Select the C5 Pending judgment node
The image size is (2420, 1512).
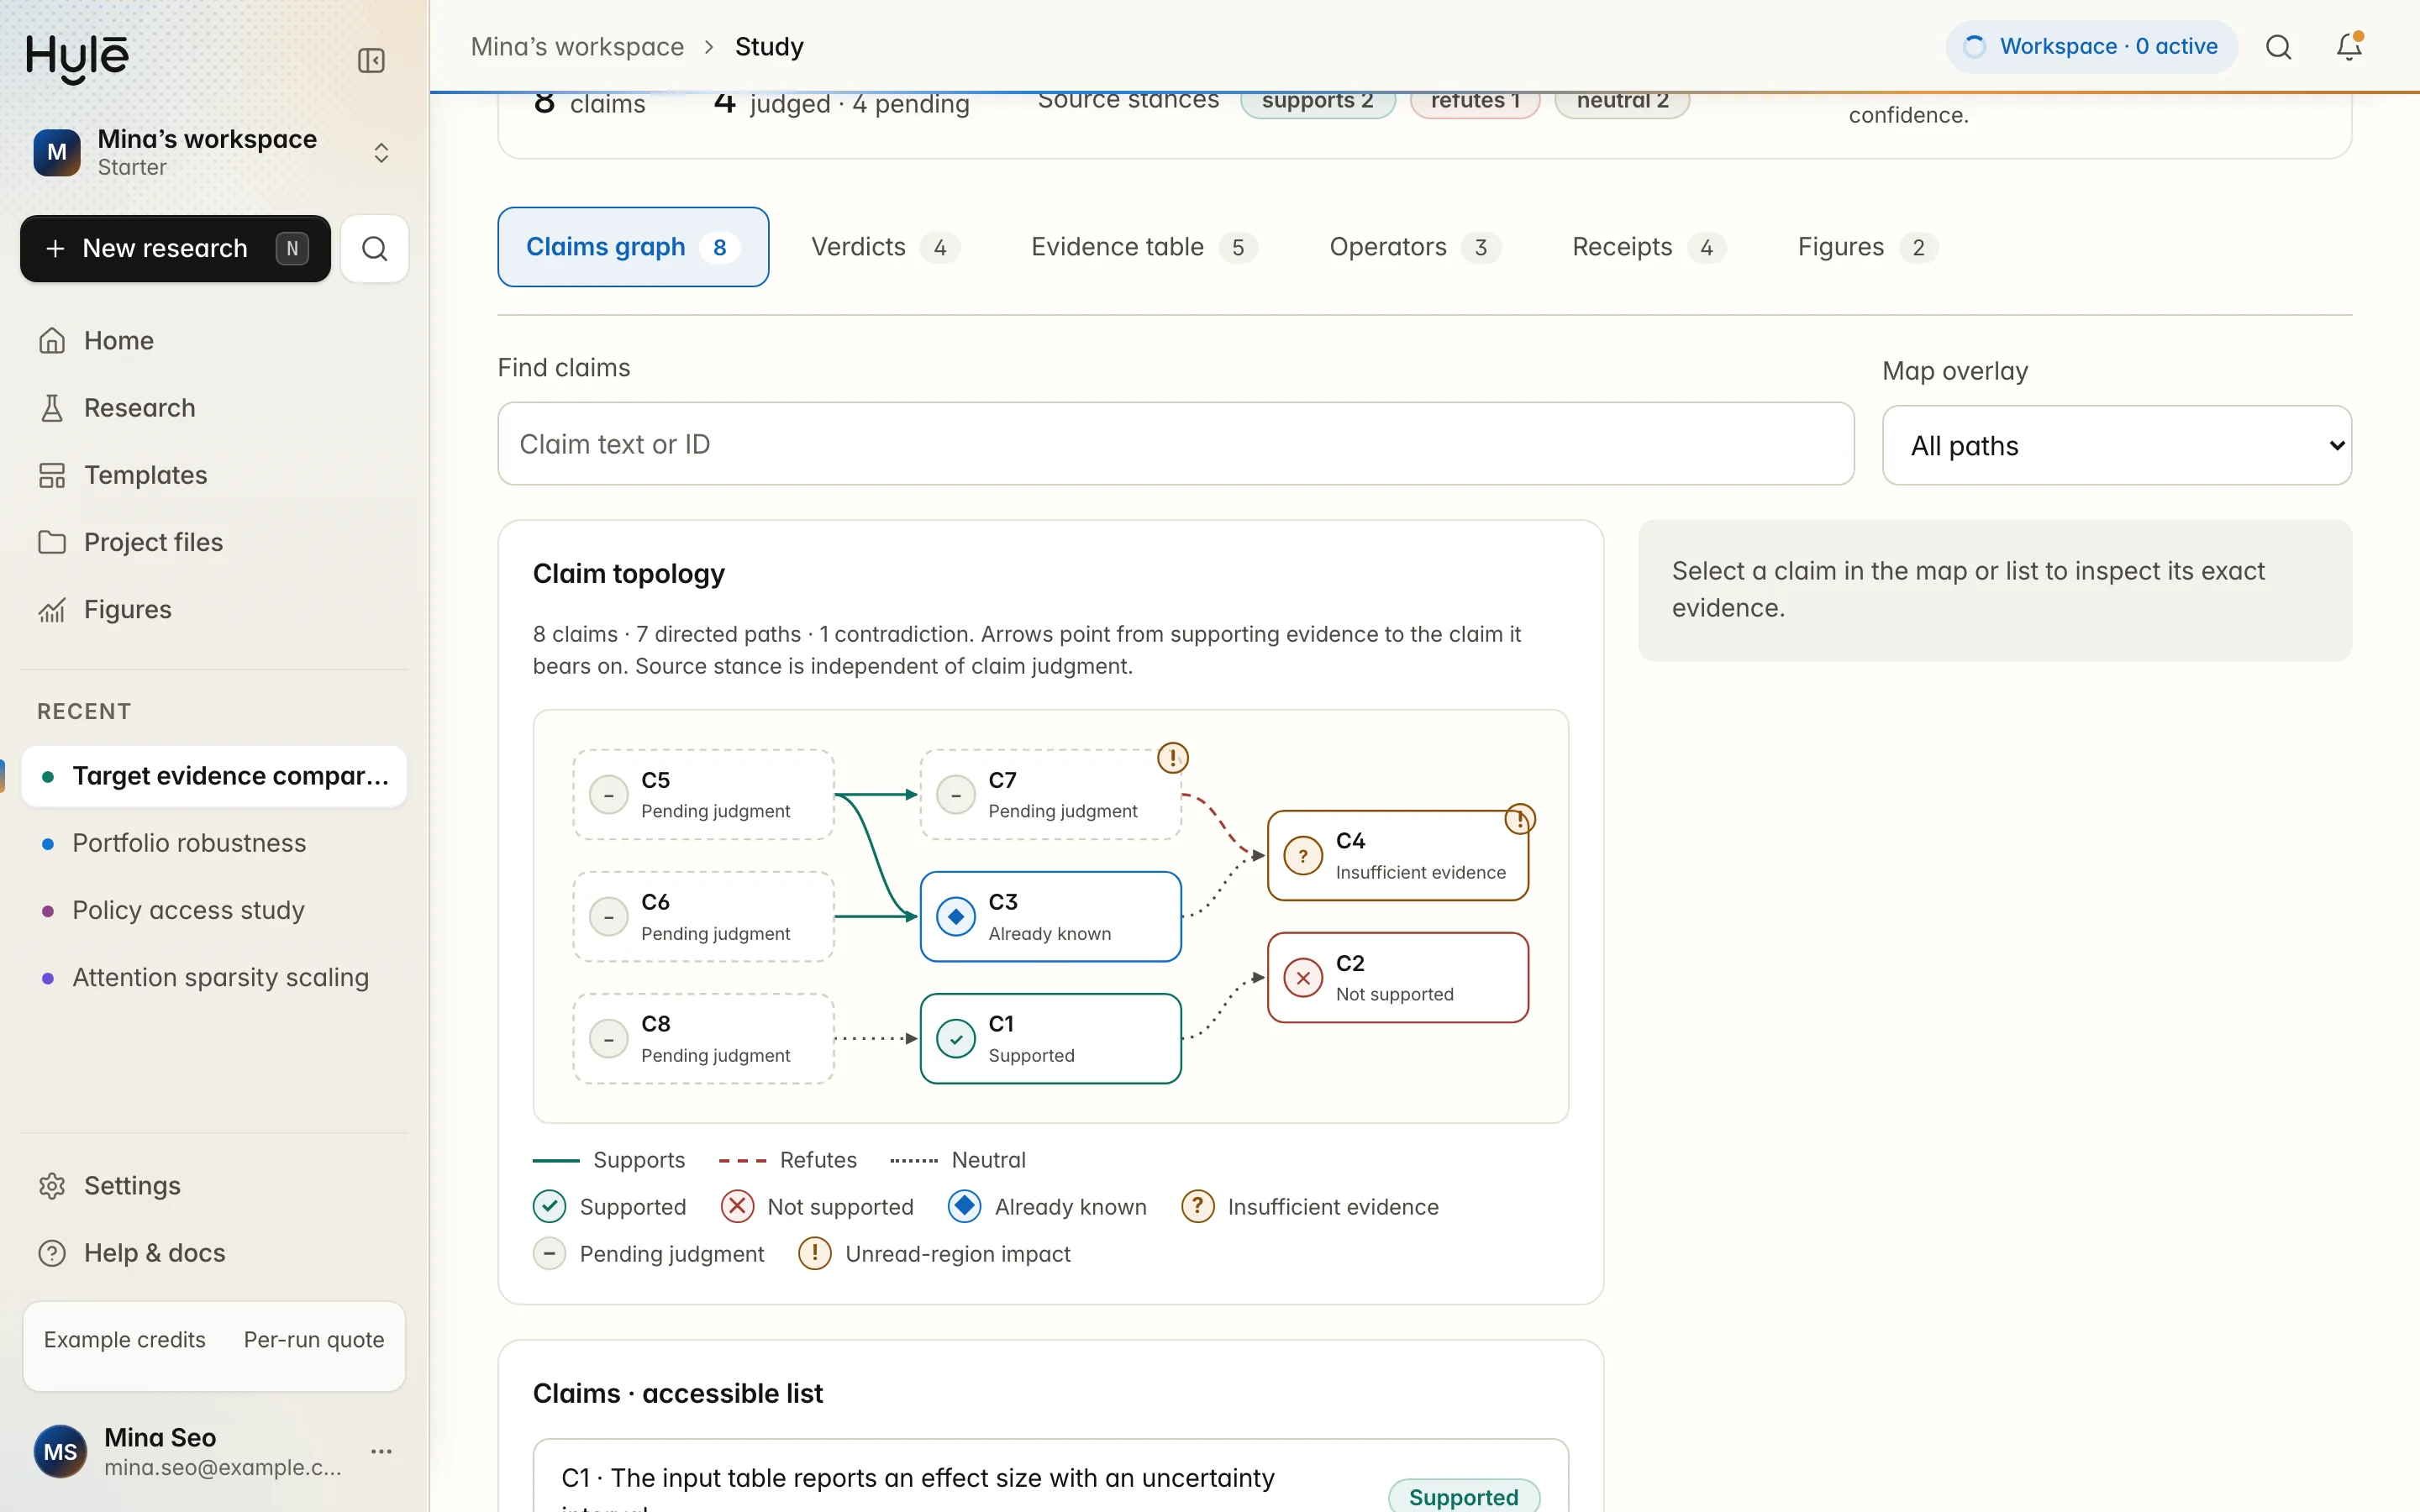704,795
